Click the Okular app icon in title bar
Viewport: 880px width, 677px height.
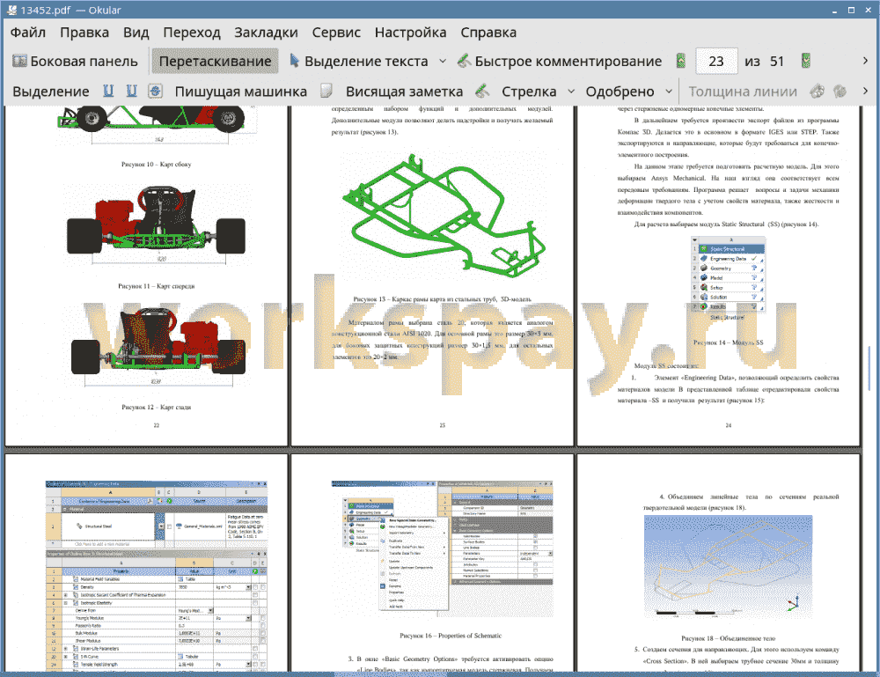11,10
